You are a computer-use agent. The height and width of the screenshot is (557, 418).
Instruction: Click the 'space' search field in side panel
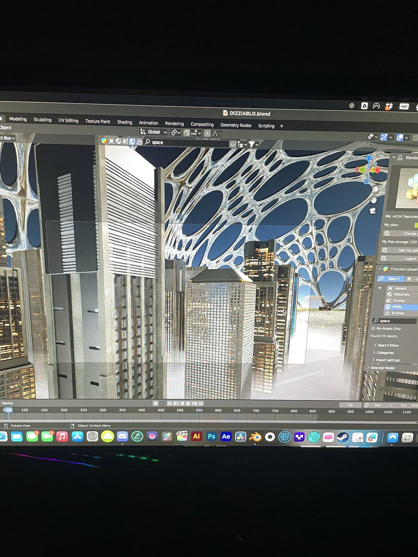pyautogui.click(x=394, y=321)
